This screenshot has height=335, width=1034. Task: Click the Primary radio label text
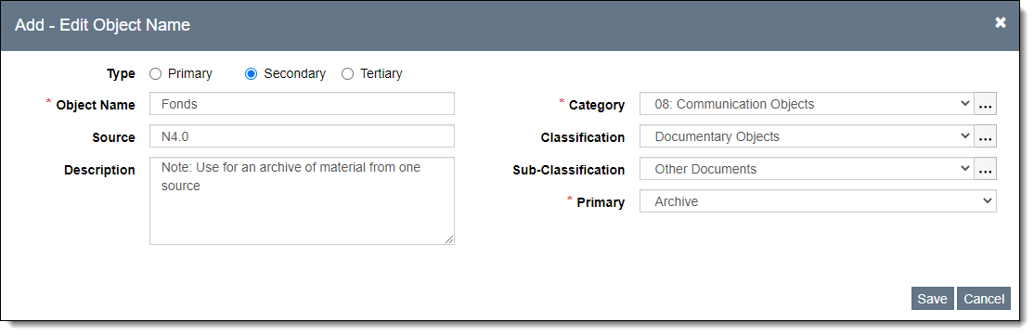click(190, 74)
